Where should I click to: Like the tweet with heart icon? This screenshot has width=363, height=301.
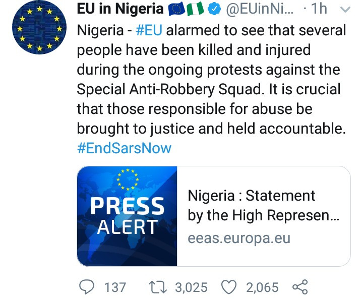coord(230,287)
